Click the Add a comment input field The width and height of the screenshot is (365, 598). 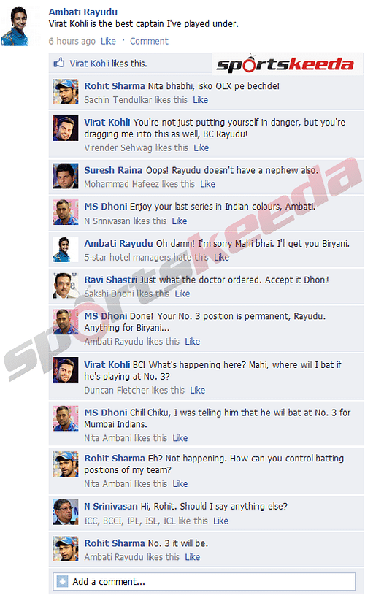tap(204, 581)
